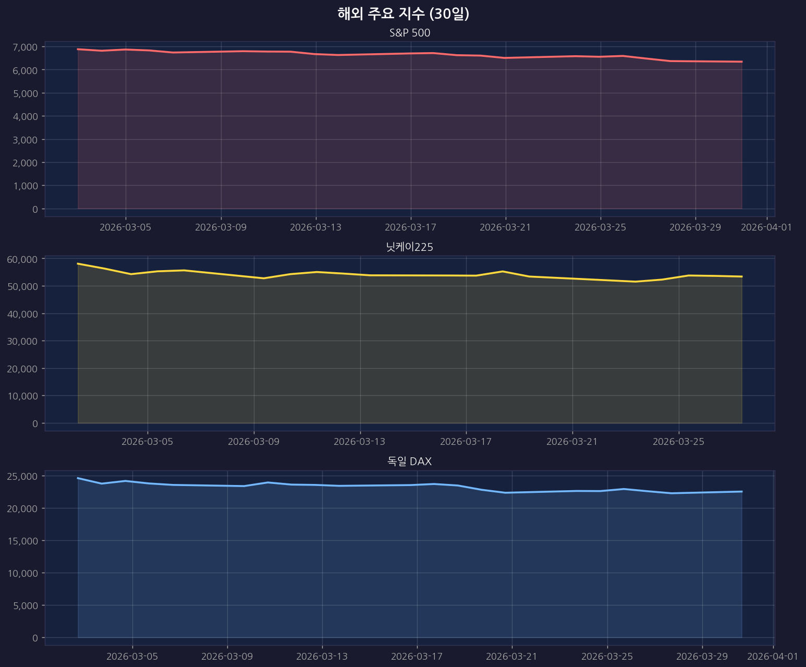Click the 30,000 y-axis label on 닛케이225 chart
Image resolution: width=806 pixels, height=667 pixels.
(22, 341)
